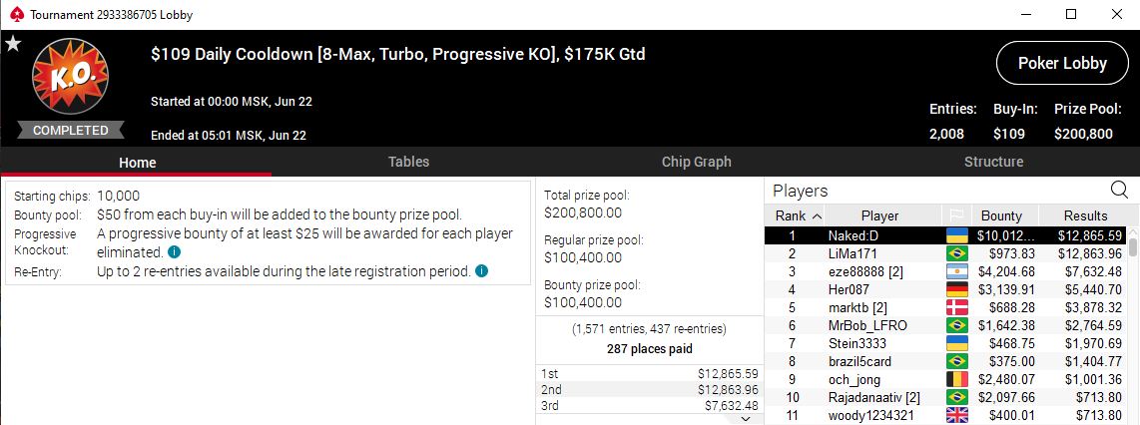Switch to the Tables tab
The width and height of the screenshot is (1140, 425).
(x=408, y=162)
